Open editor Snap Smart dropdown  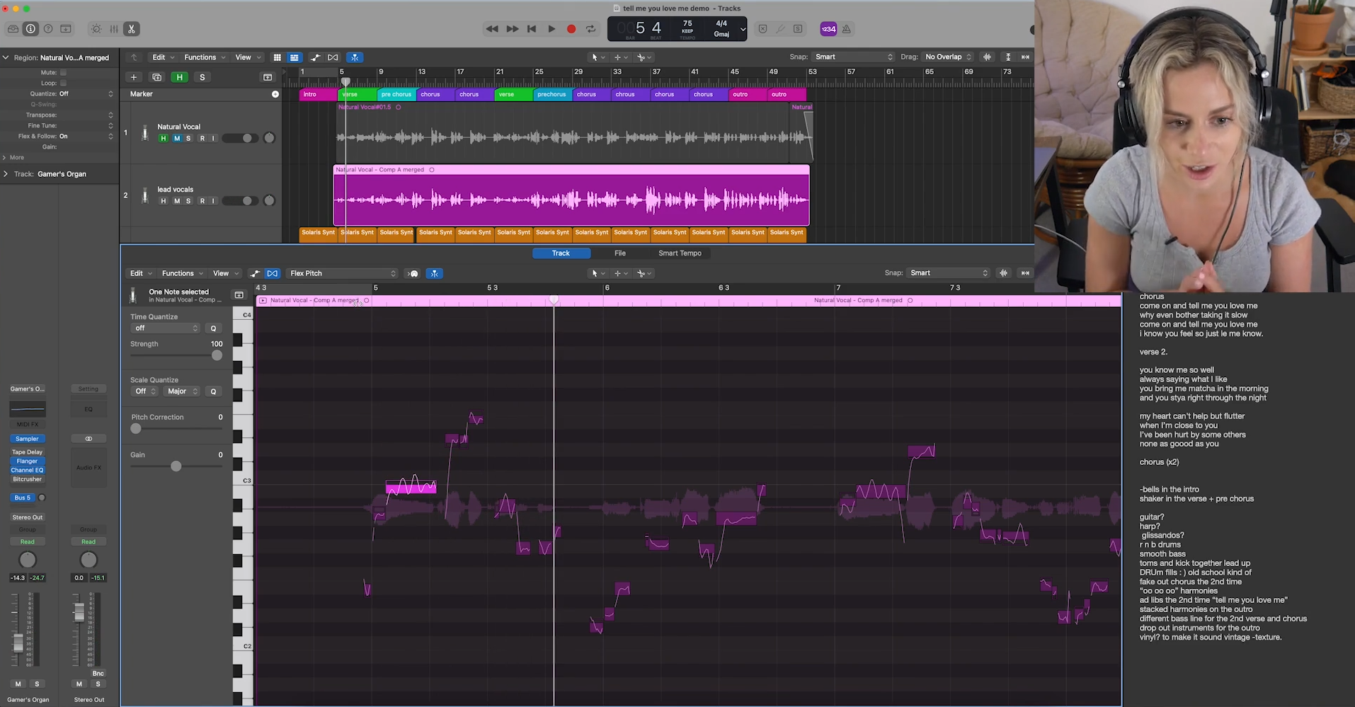(949, 272)
